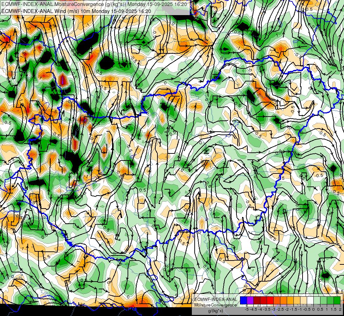Click the -3.5 tick label in legend
Screen dimensions: 344x316
[x=267, y=309]
